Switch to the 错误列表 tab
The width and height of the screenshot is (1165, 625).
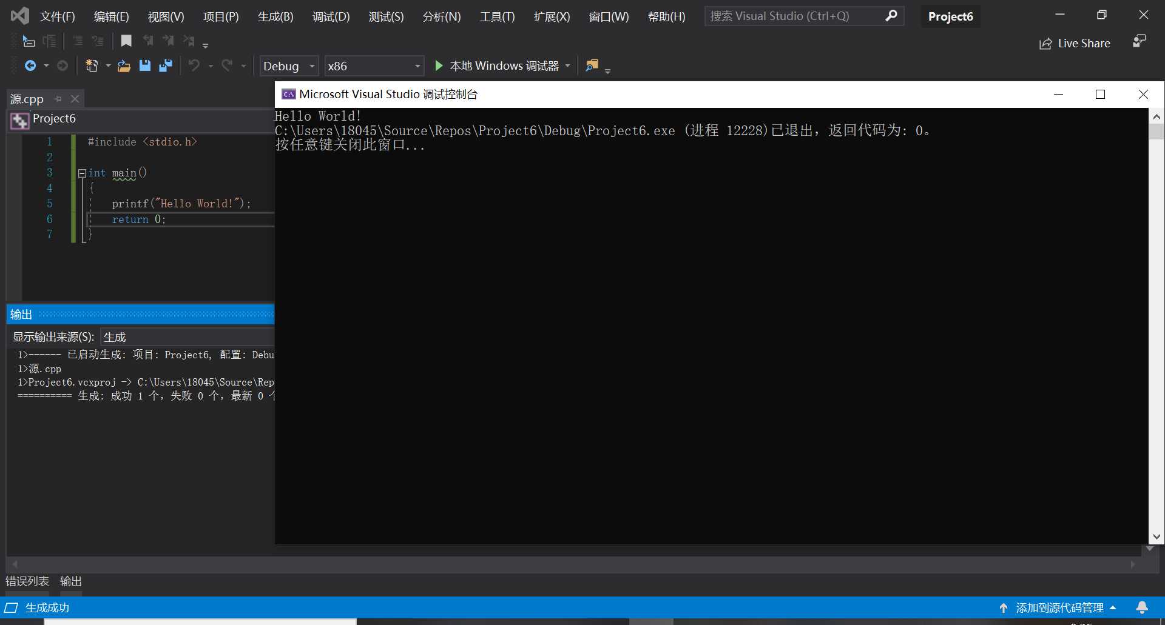click(27, 581)
